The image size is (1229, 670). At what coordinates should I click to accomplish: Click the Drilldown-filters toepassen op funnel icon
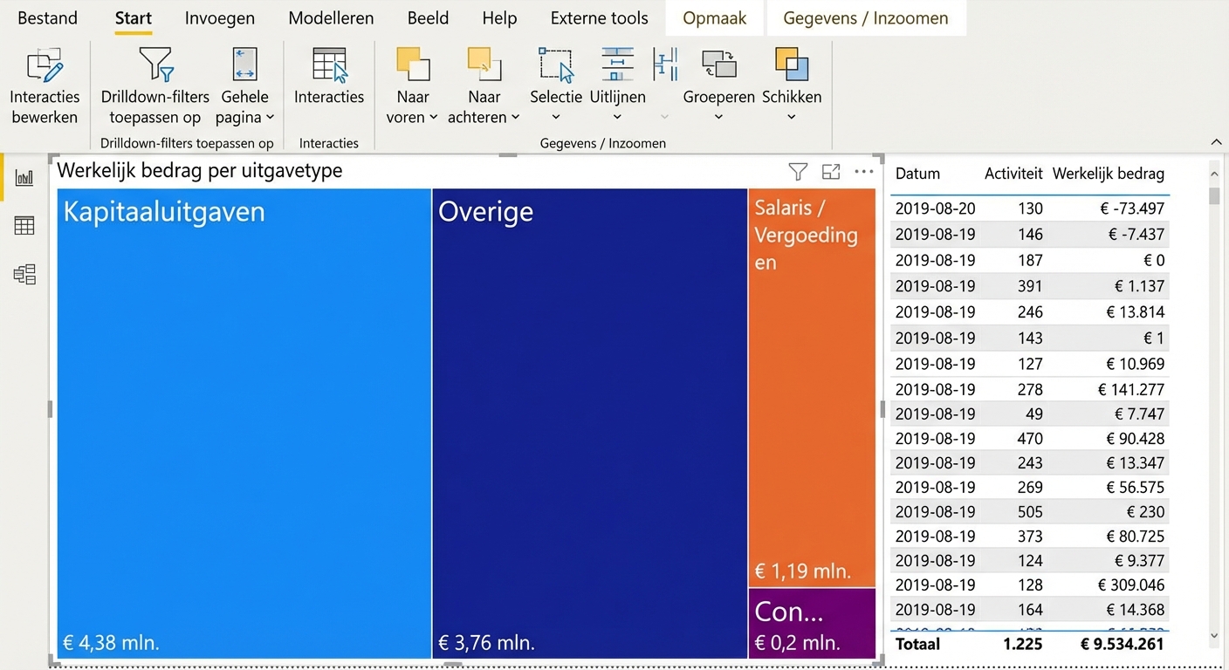(x=155, y=65)
